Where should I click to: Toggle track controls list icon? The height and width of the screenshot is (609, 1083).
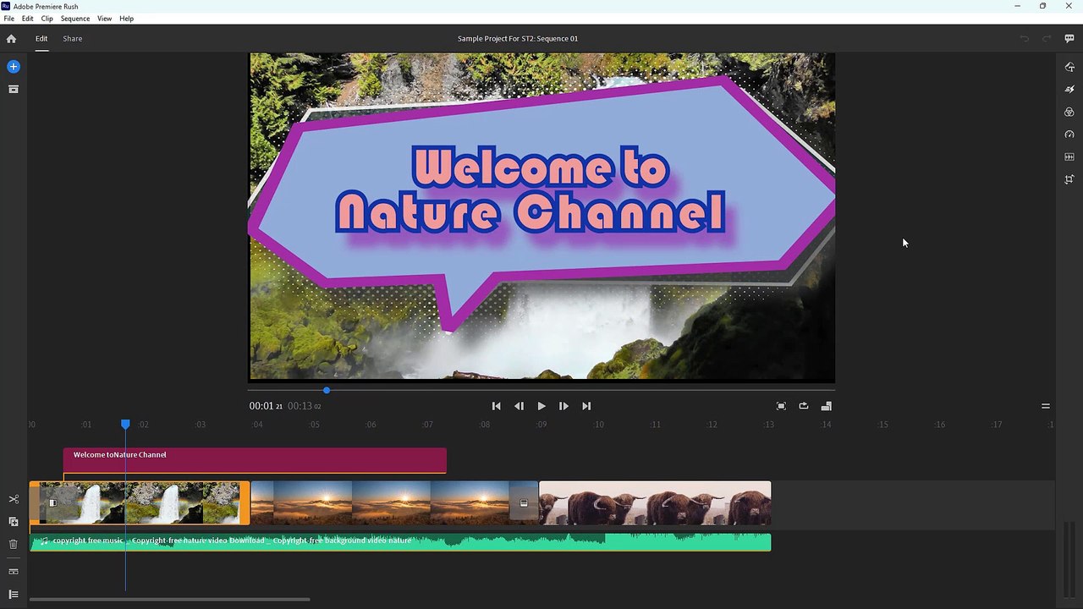pos(13,595)
